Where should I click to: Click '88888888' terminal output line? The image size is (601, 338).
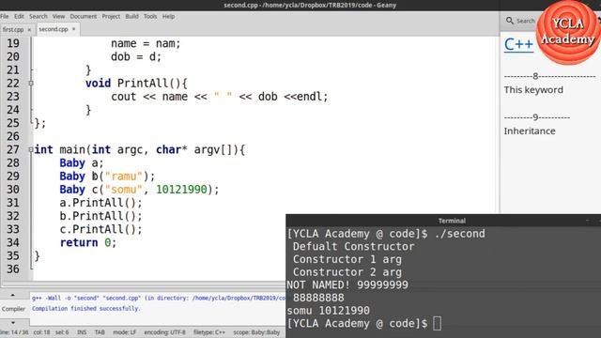pos(318,298)
